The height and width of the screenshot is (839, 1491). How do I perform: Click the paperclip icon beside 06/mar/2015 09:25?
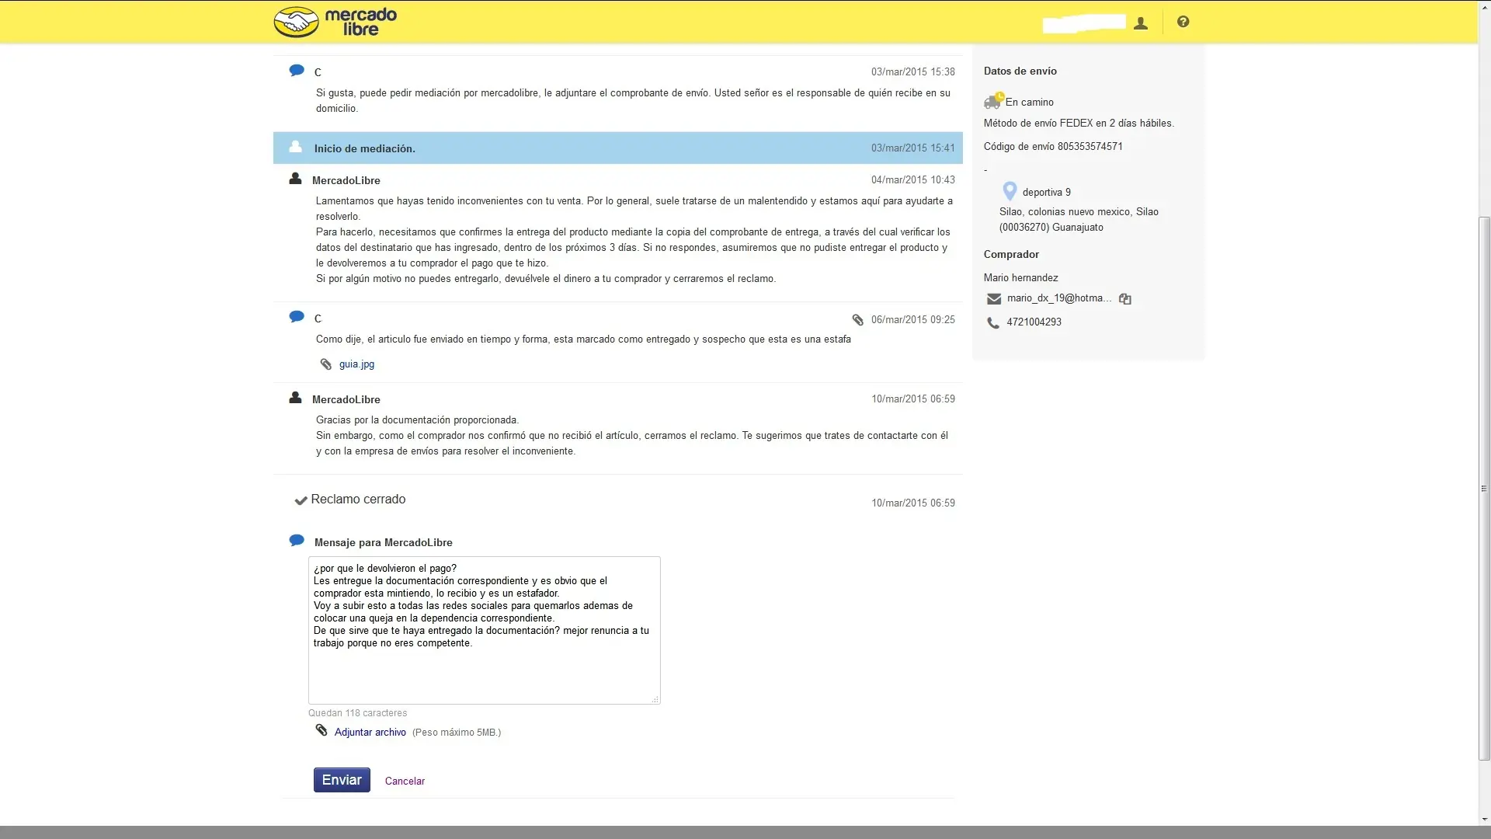[x=857, y=320]
